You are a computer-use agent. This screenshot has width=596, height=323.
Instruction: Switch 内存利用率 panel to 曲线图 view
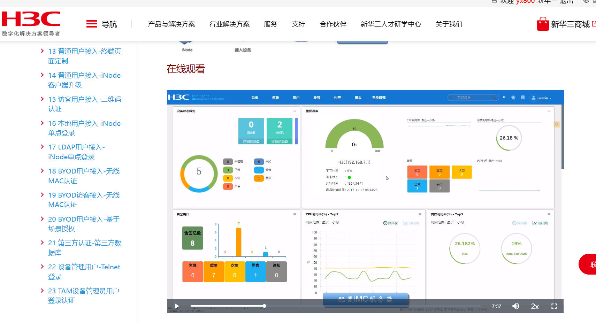coord(540,223)
